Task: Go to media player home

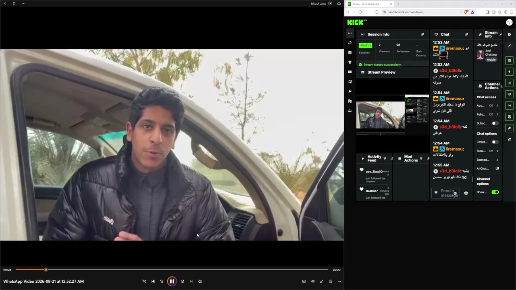Action: click(339, 4)
